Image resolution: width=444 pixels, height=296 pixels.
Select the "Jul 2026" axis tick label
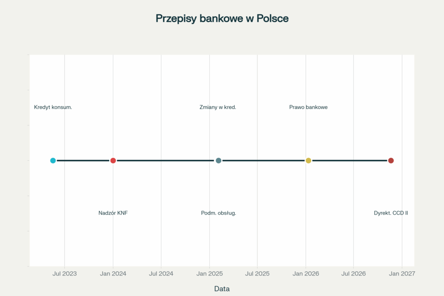[x=353, y=274]
